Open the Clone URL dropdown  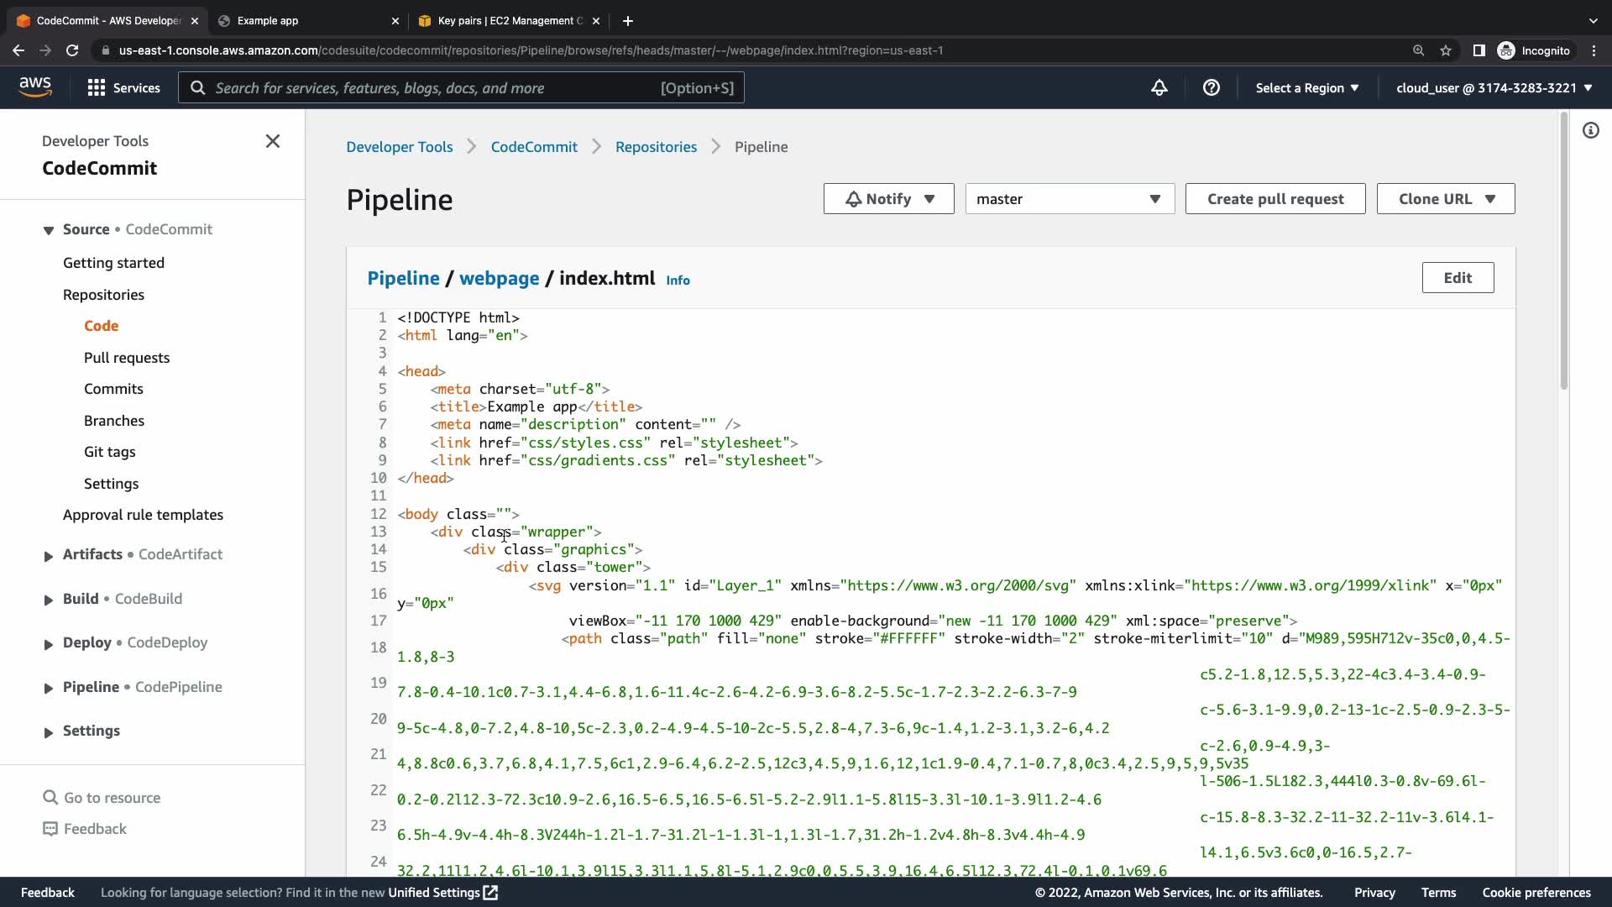click(1445, 199)
